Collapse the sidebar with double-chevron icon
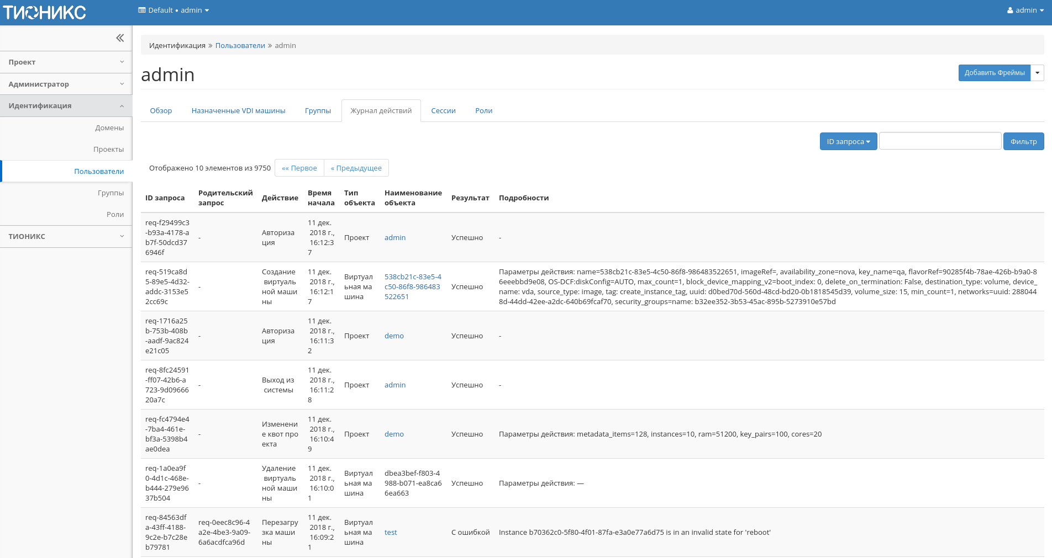The image size is (1052, 558). point(120,38)
